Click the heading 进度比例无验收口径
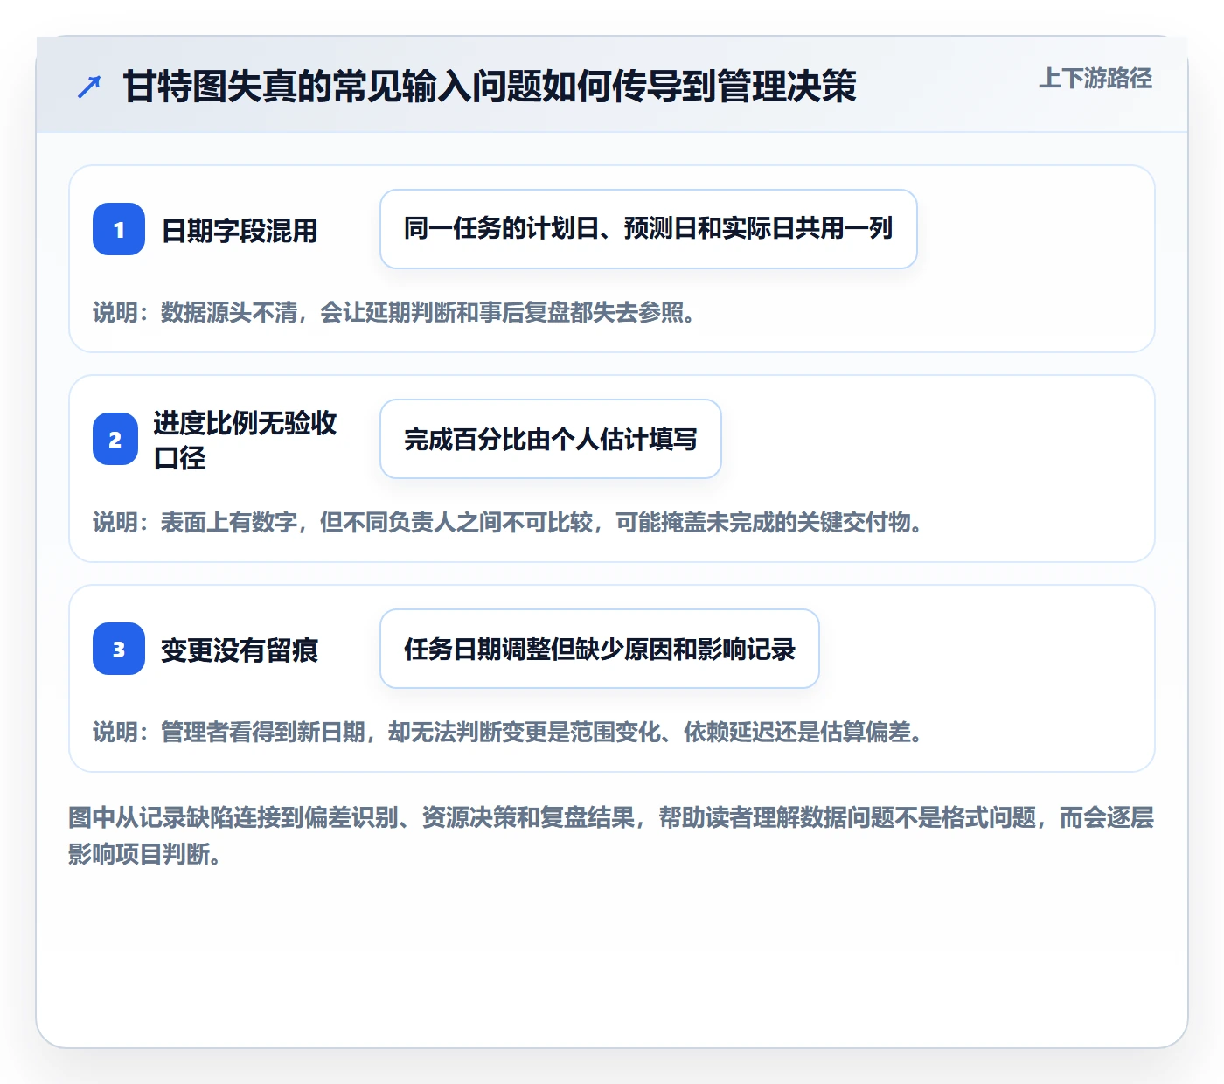1224x1084 pixels. tap(245, 440)
